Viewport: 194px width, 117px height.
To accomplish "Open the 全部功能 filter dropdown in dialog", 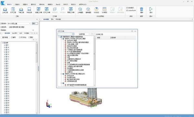I will pyautogui.click(x=84, y=34).
